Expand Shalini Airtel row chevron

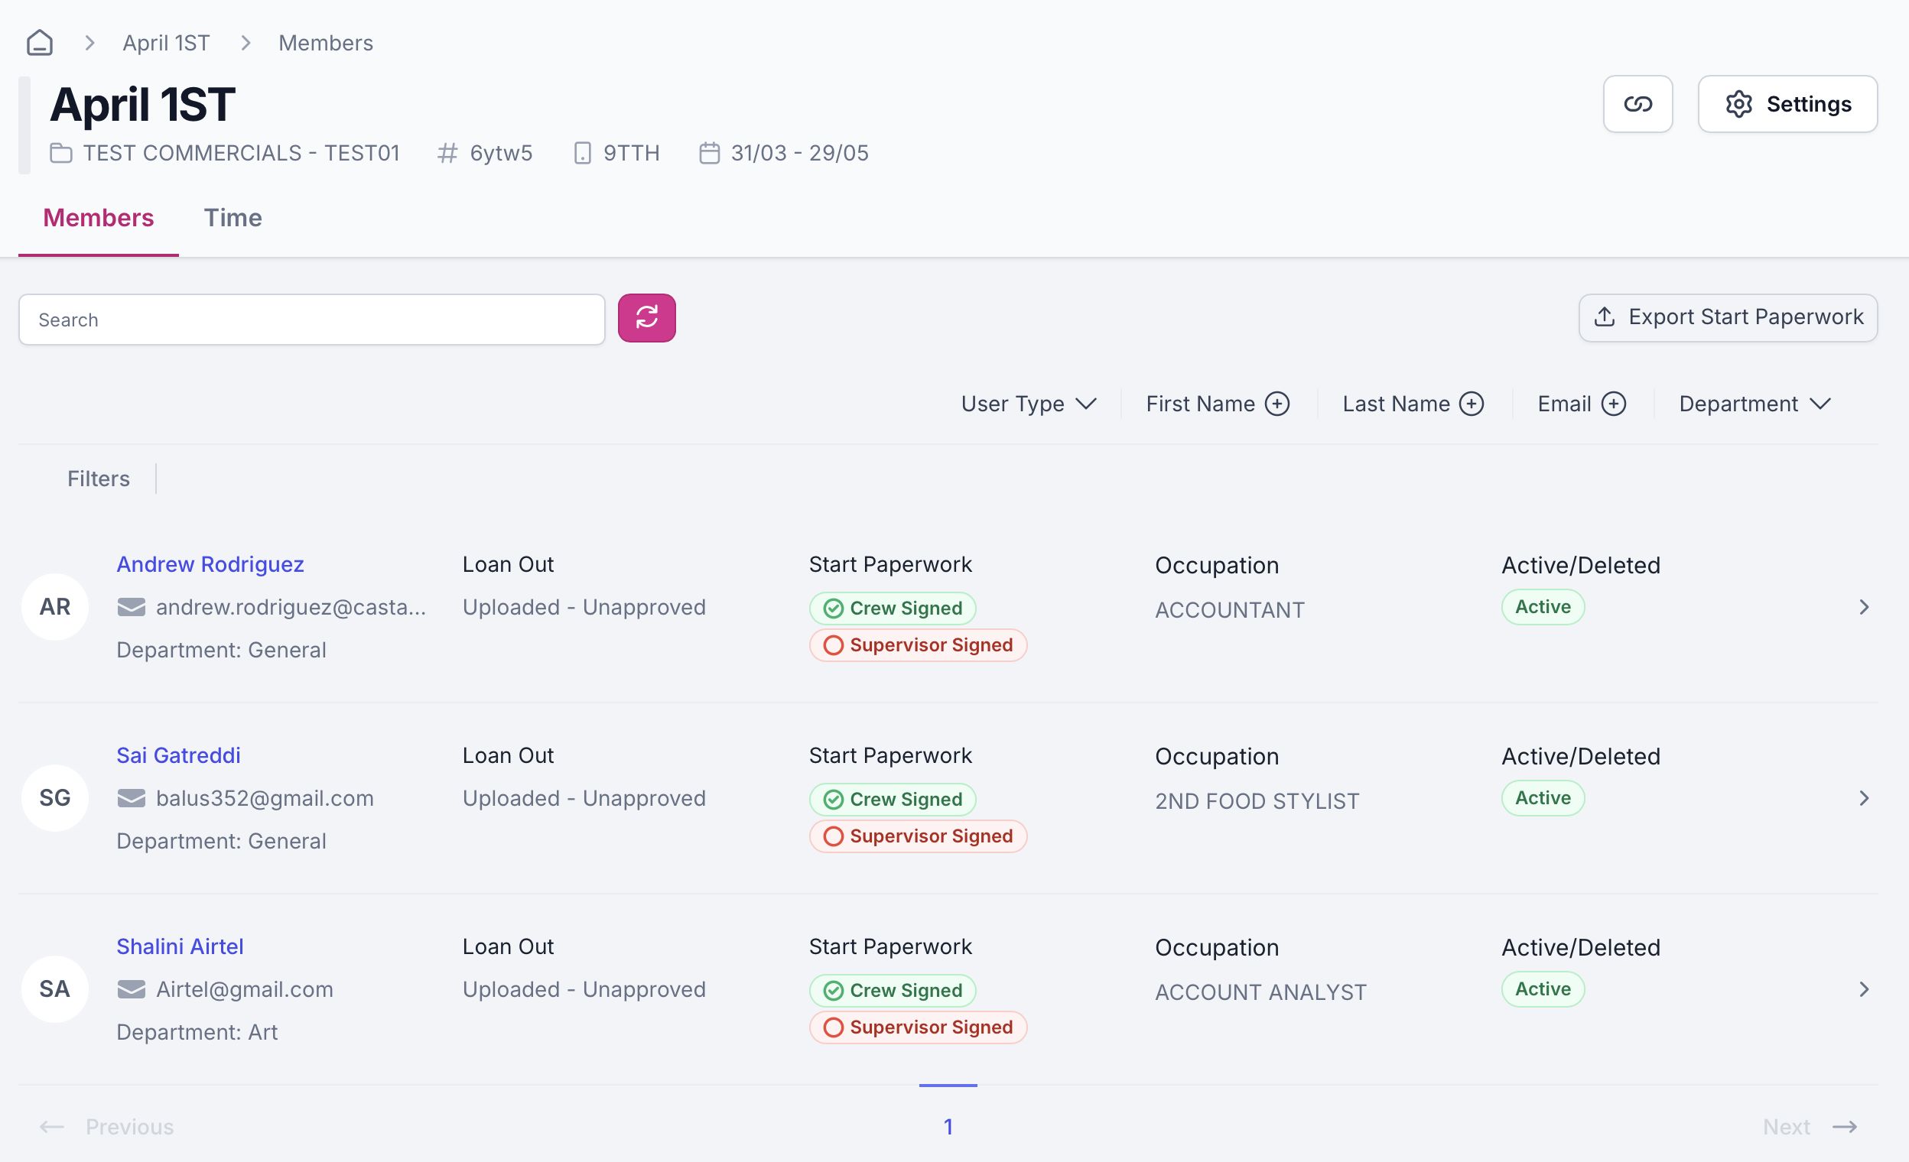point(1864,989)
